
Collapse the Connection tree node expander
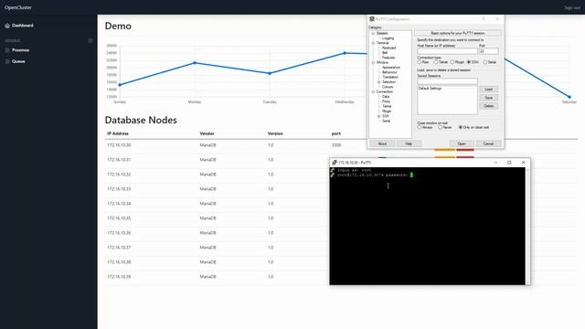(x=373, y=91)
